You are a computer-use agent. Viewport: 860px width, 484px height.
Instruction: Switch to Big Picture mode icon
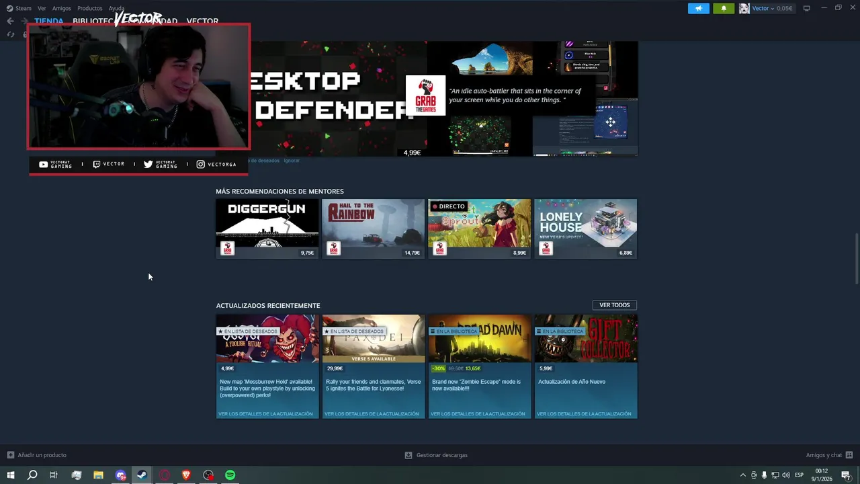pyautogui.click(x=806, y=8)
